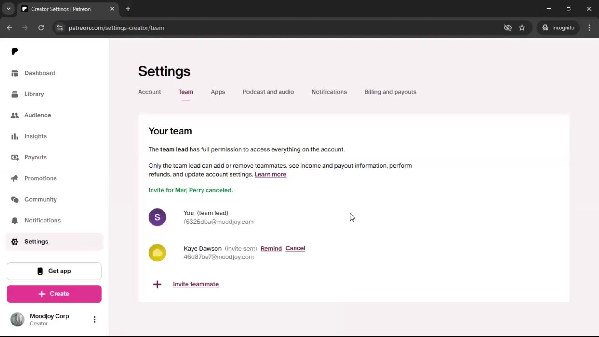
Task: Click the Get app button
Action: (x=54, y=271)
